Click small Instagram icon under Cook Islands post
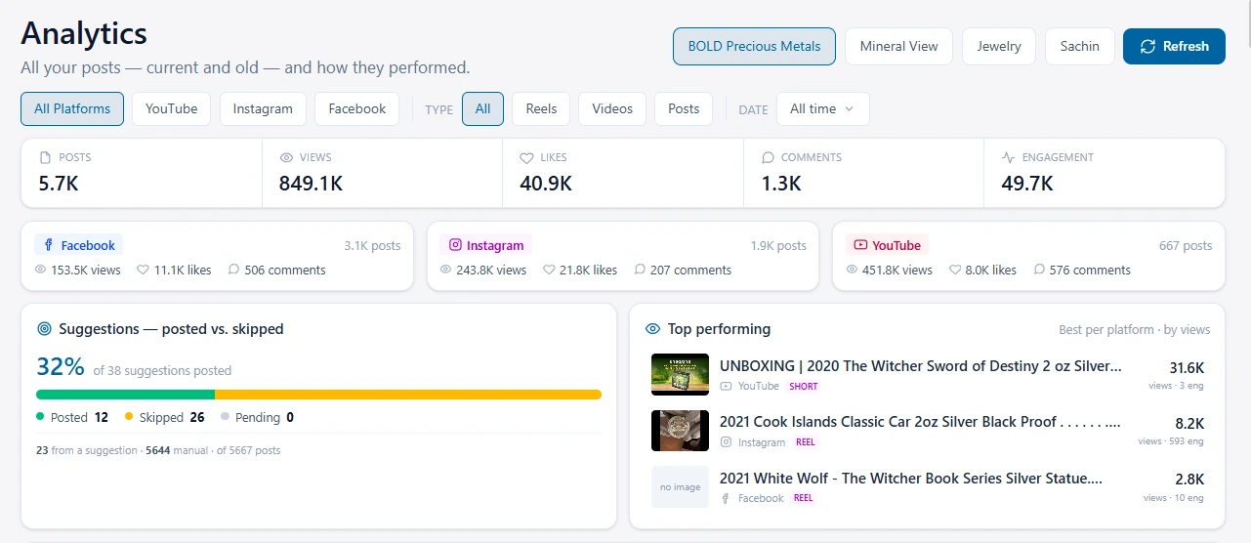Image resolution: width=1251 pixels, height=543 pixels. [726, 442]
